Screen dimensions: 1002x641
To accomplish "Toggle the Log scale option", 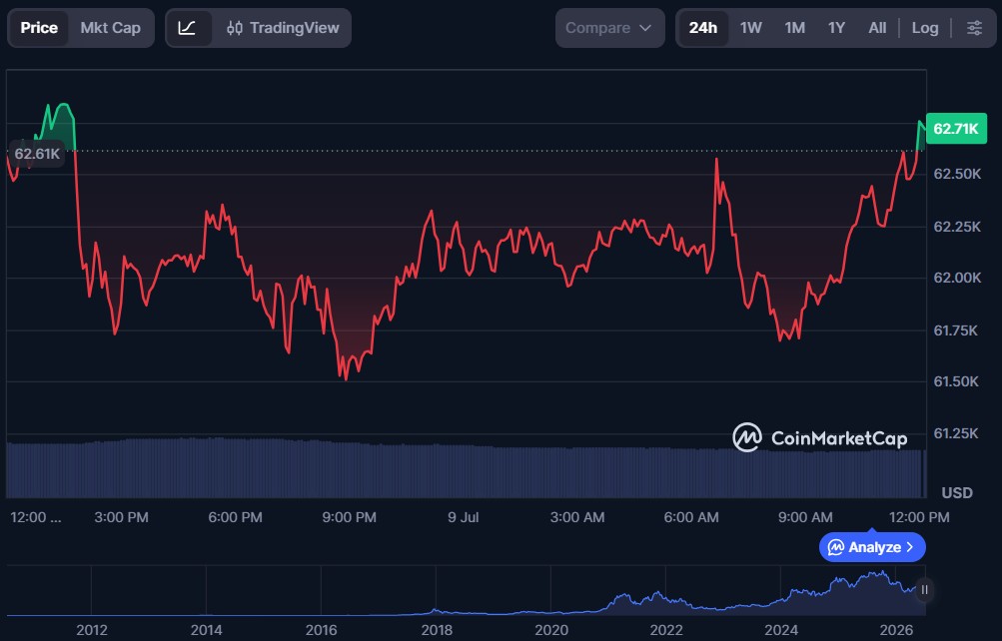I will 925,28.
